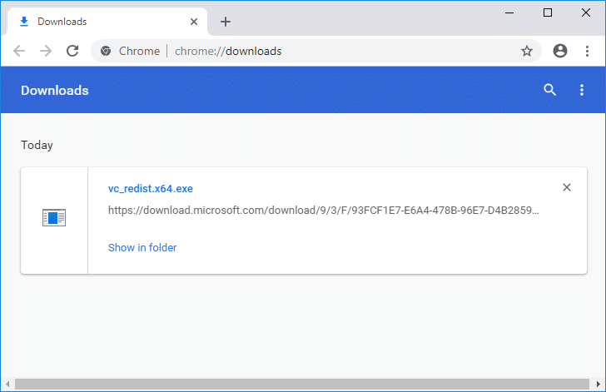Remove vc_redist.x64.exe from the list

[567, 187]
